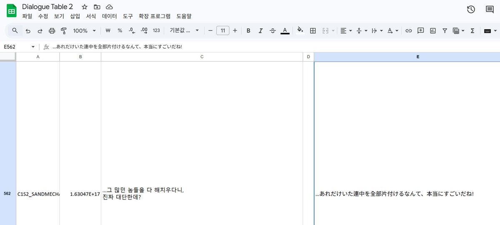Screen dimensions: 500x225
Task: Open the 100% zoom dropdown
Action: coord(85,30)
